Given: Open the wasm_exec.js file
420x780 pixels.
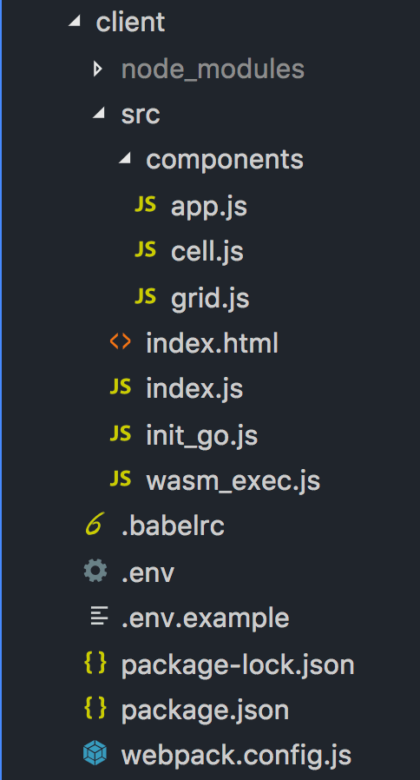Looking at the screenshot, I should tap(233, 481).
